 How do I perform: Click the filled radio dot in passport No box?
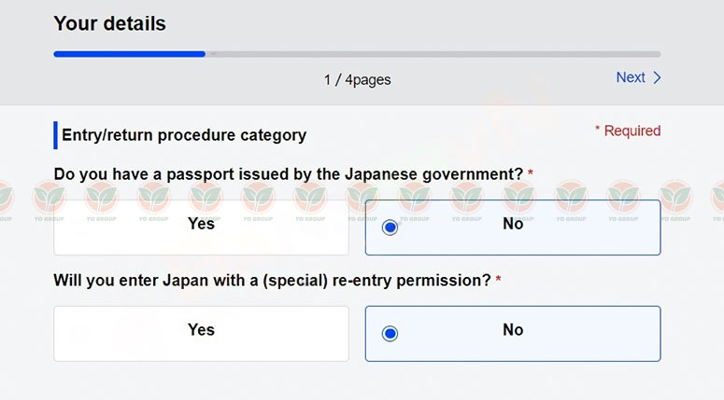[x=390, y=228]
